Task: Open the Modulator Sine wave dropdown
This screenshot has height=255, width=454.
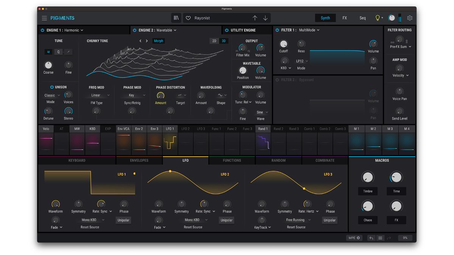Action: (262, 112)
